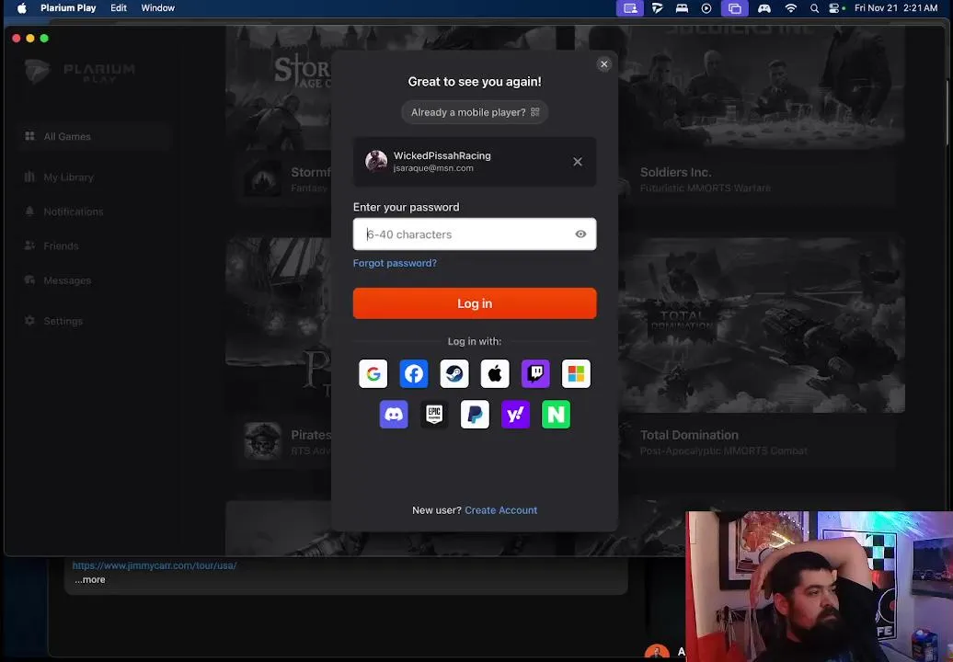The image size is (953, 662).
Task: Open Soldiers Inc. game banner
Action: pyautogui.click(x=761, y=86)
